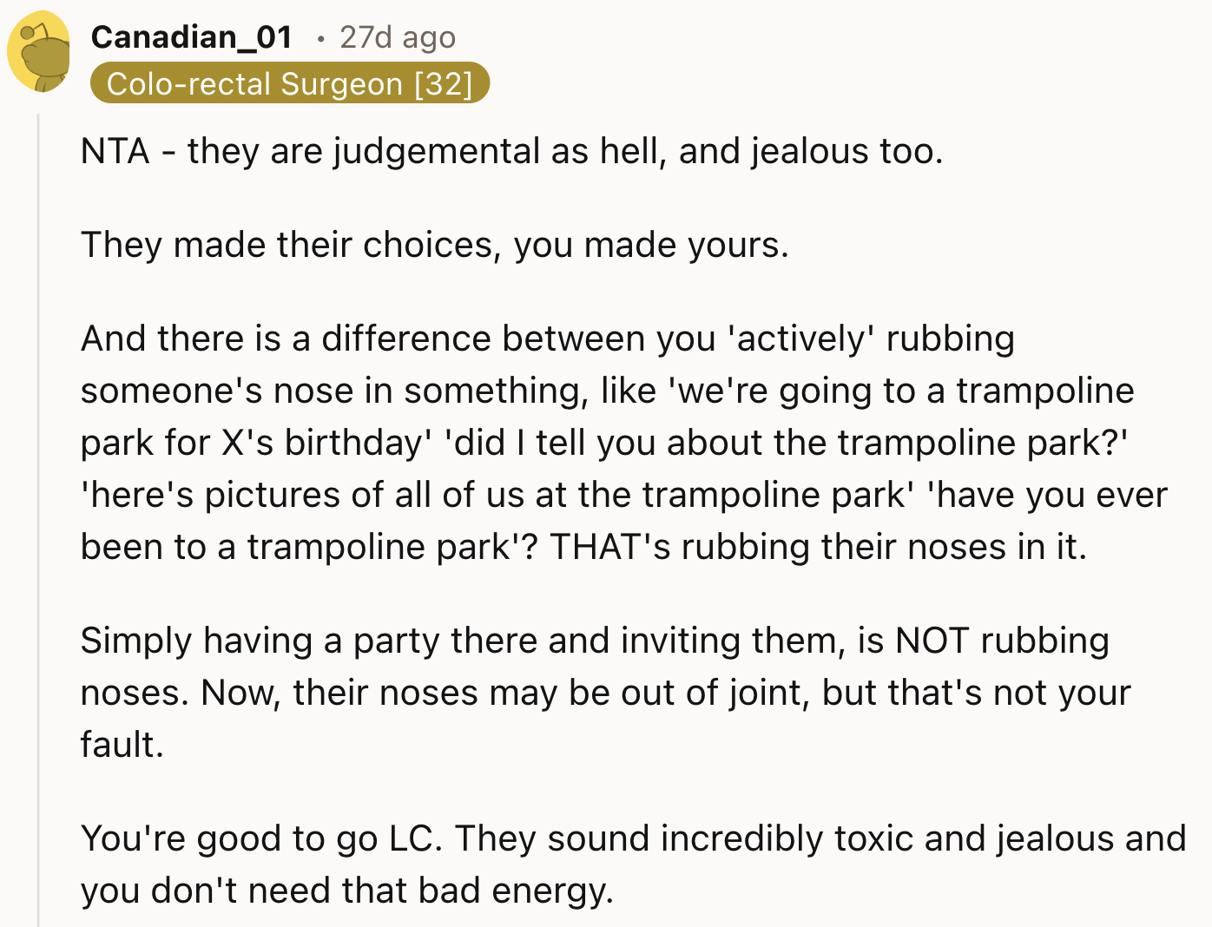Collapse the comment using the thread line
The image size is (1212, 927).
pyautogui.click(x=38, y=521)
